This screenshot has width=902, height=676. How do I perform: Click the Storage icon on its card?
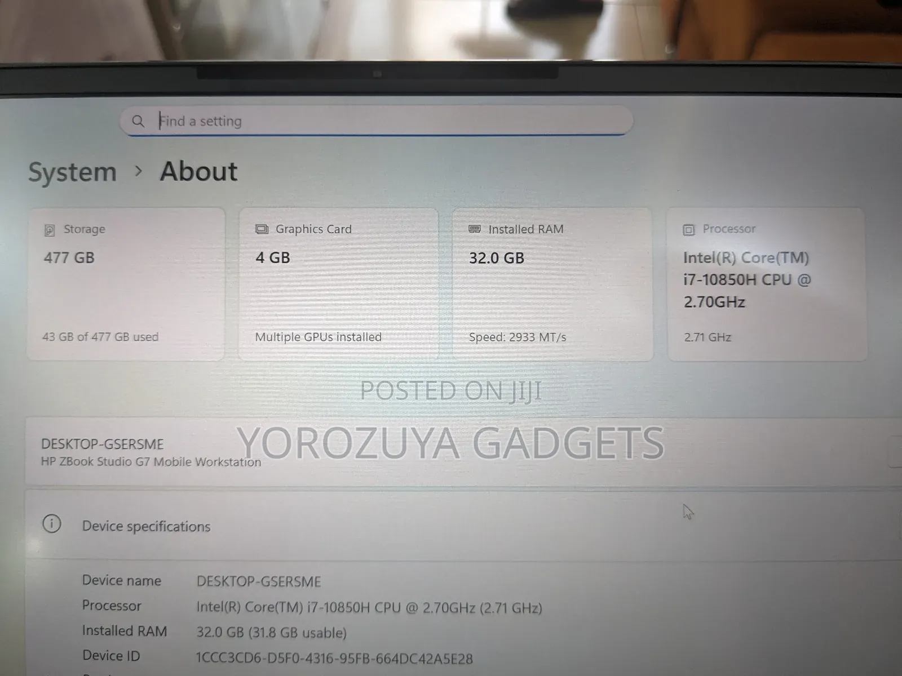[50, 230]
